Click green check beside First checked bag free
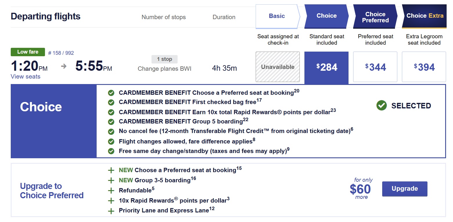Screen dimensions: 453x222 pos(111,102)
